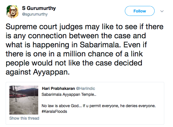Click the Hari Prabhakaran author name
Screen dimensions: 173x127
click(x=58, y=88)
